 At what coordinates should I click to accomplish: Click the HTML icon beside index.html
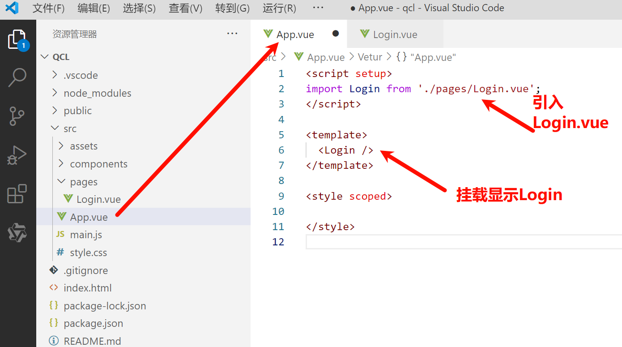coord(54,287)
